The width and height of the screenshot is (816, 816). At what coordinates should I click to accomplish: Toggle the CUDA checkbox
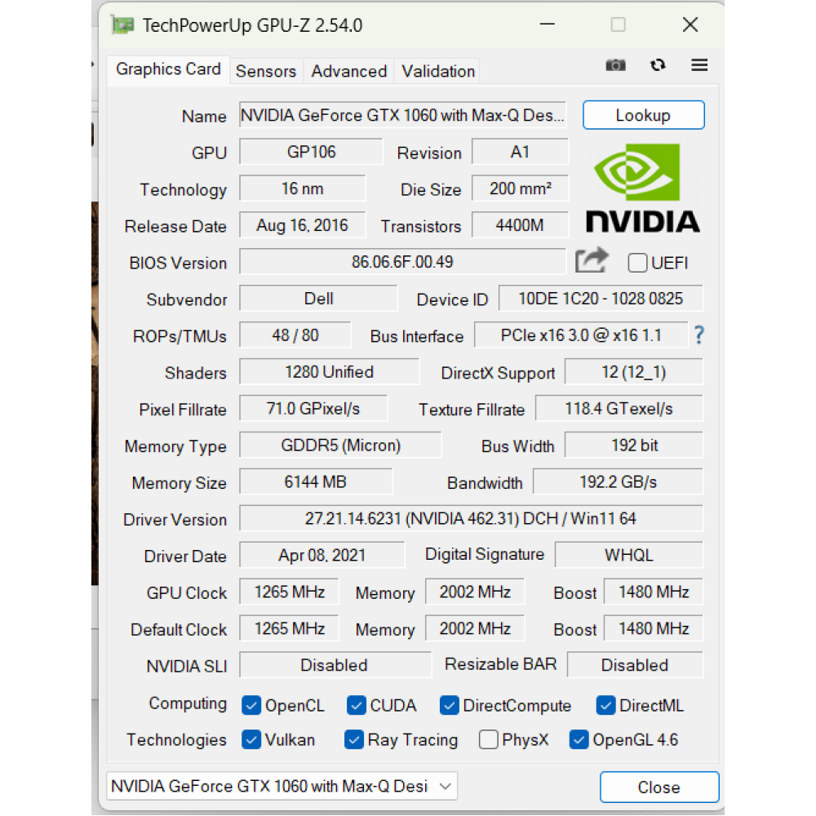pos(357,706)
